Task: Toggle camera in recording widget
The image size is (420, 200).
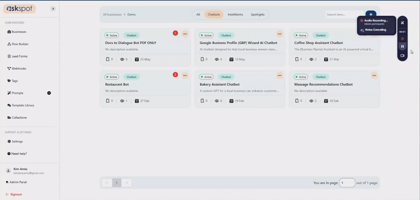Action: (402, 55)
